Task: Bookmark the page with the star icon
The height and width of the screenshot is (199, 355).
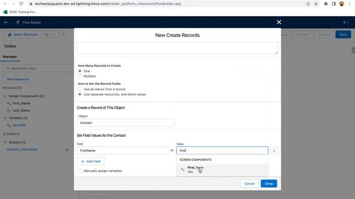Action: click(x=316, y=4)
